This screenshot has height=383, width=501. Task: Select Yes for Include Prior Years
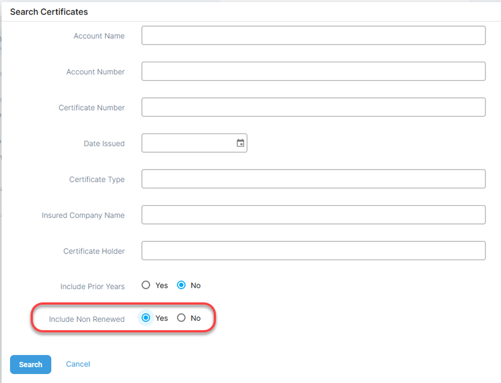146,285
